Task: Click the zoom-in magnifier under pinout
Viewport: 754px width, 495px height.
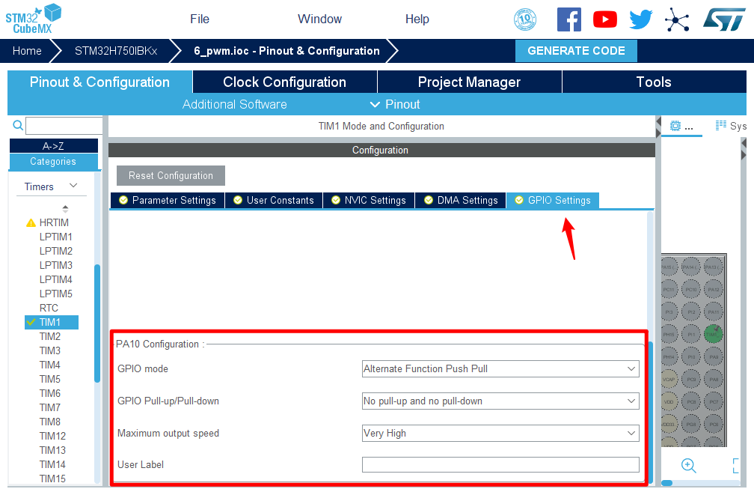Action: click(688, 465)
